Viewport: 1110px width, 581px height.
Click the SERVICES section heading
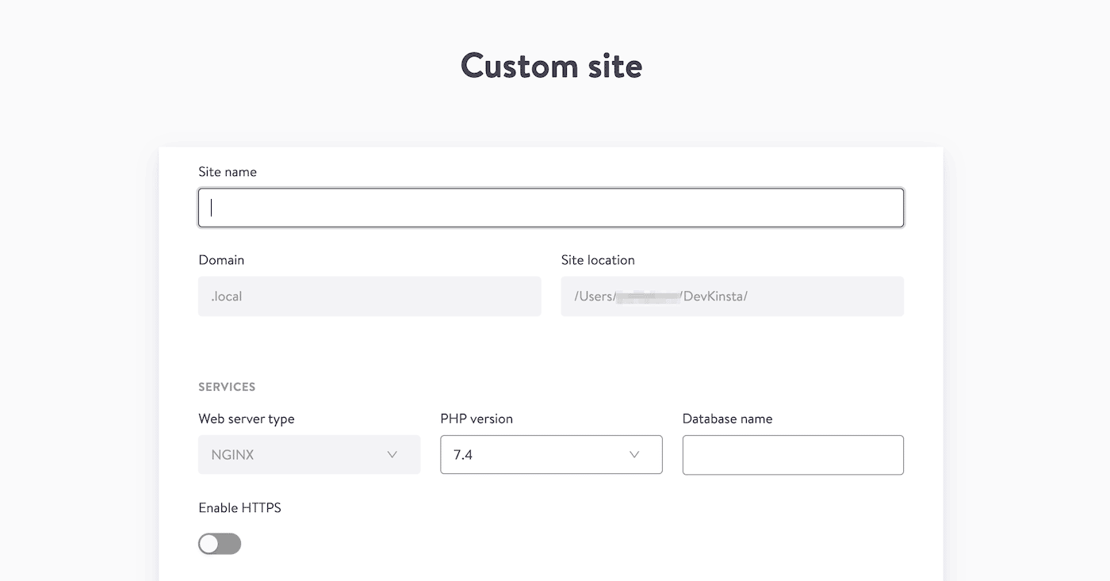click(x=227, y=387)
